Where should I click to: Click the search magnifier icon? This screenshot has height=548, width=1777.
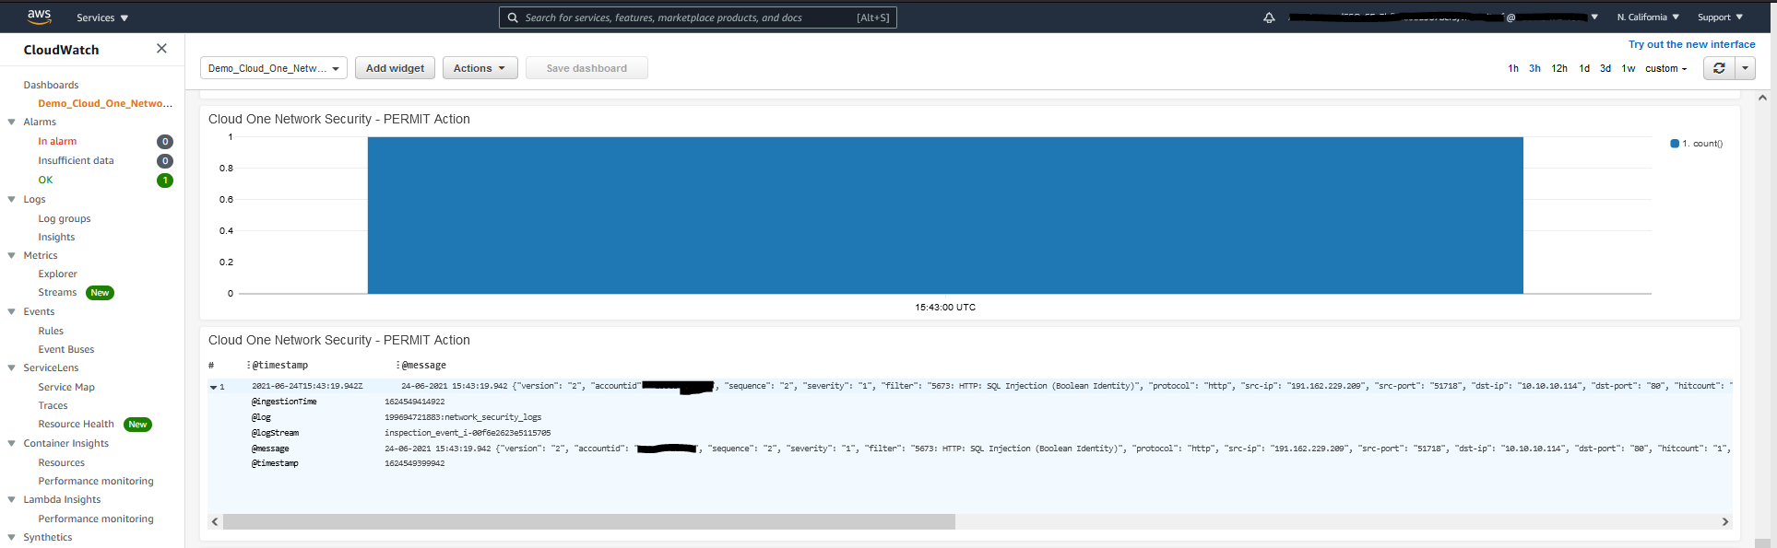click(513, 17)
